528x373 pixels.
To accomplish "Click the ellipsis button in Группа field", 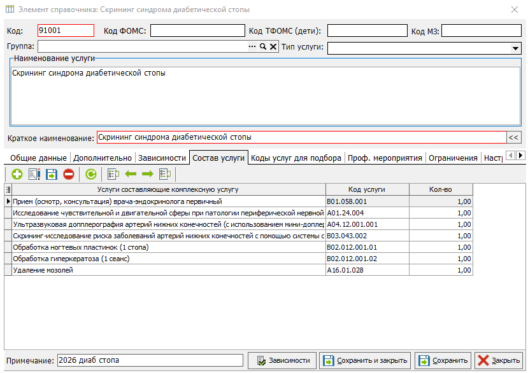I will pos(252,47).
